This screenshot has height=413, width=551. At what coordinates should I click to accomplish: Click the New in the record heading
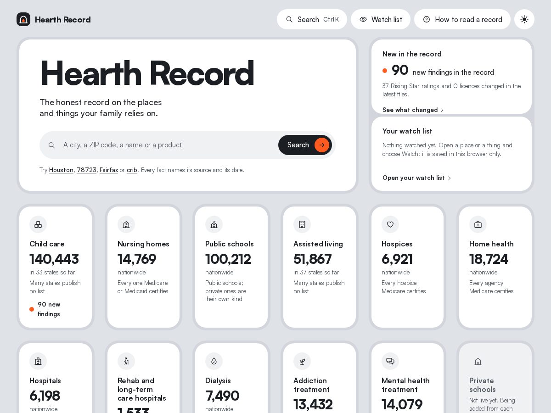coord(412,54)
